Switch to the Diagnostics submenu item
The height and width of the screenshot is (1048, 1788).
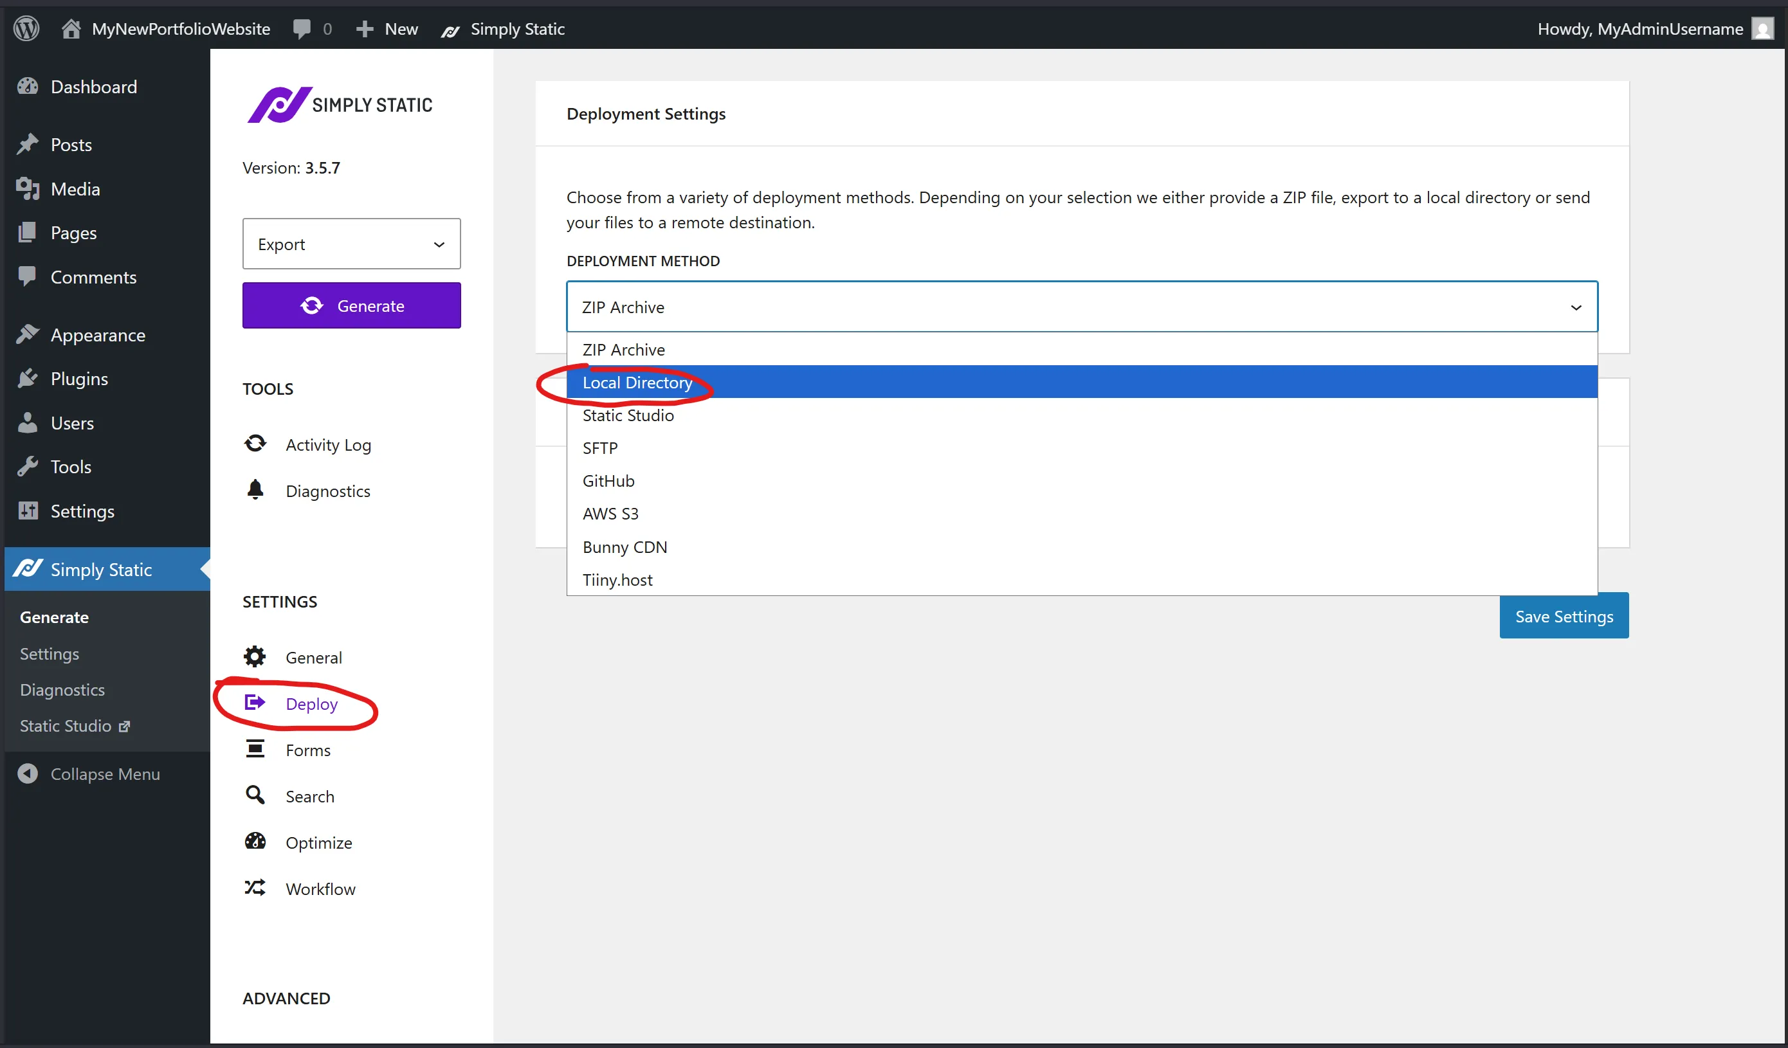[62, 689]
